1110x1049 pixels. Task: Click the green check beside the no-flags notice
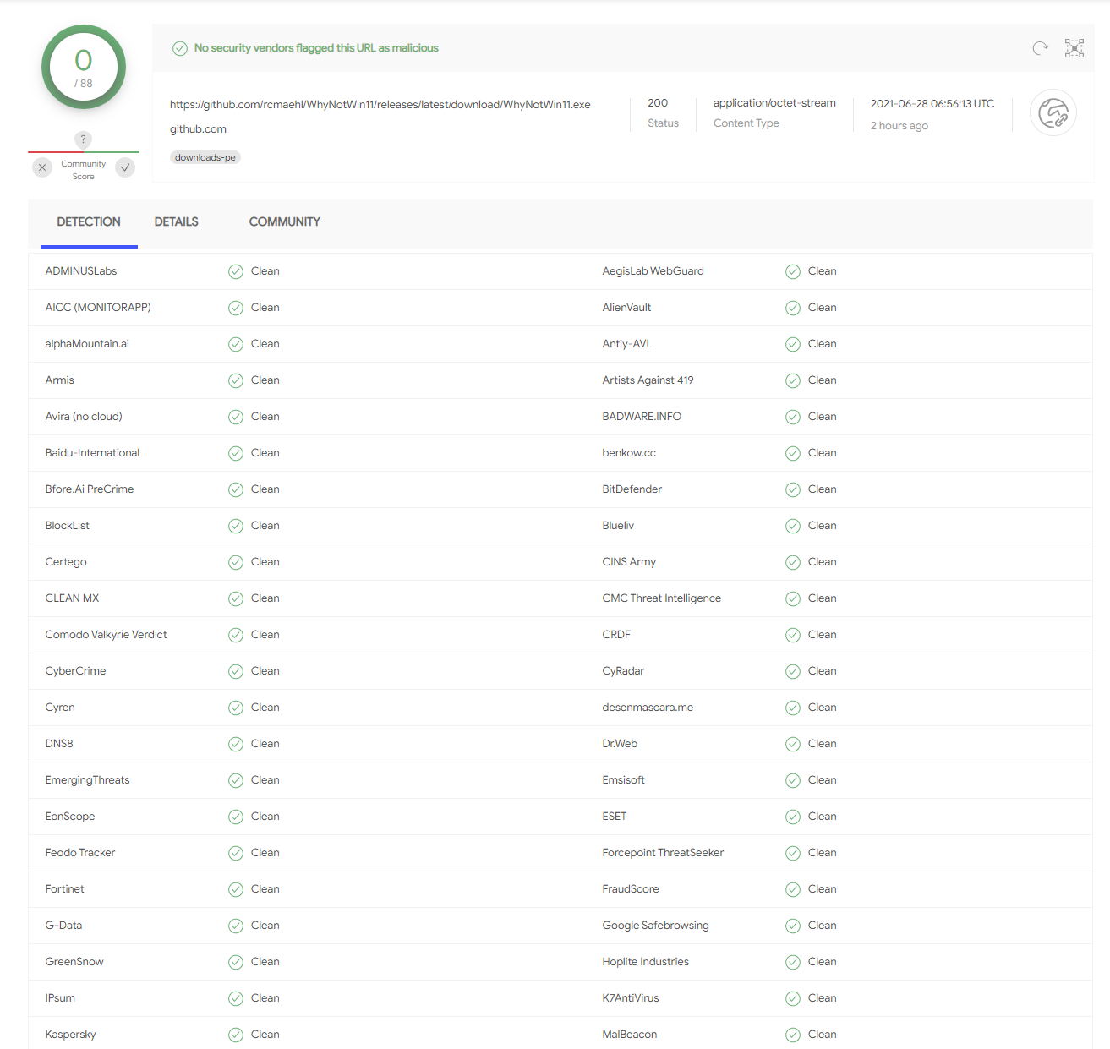(x=180, y=48)
